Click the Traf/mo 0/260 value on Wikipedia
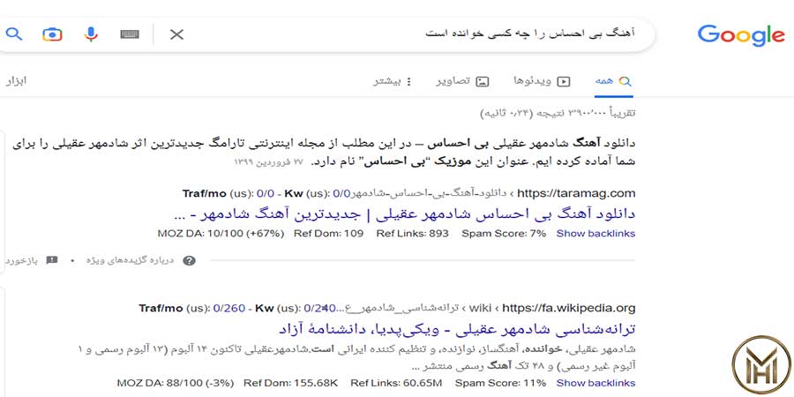Screen dimensions: 794x397 click(x=229, y=308)
